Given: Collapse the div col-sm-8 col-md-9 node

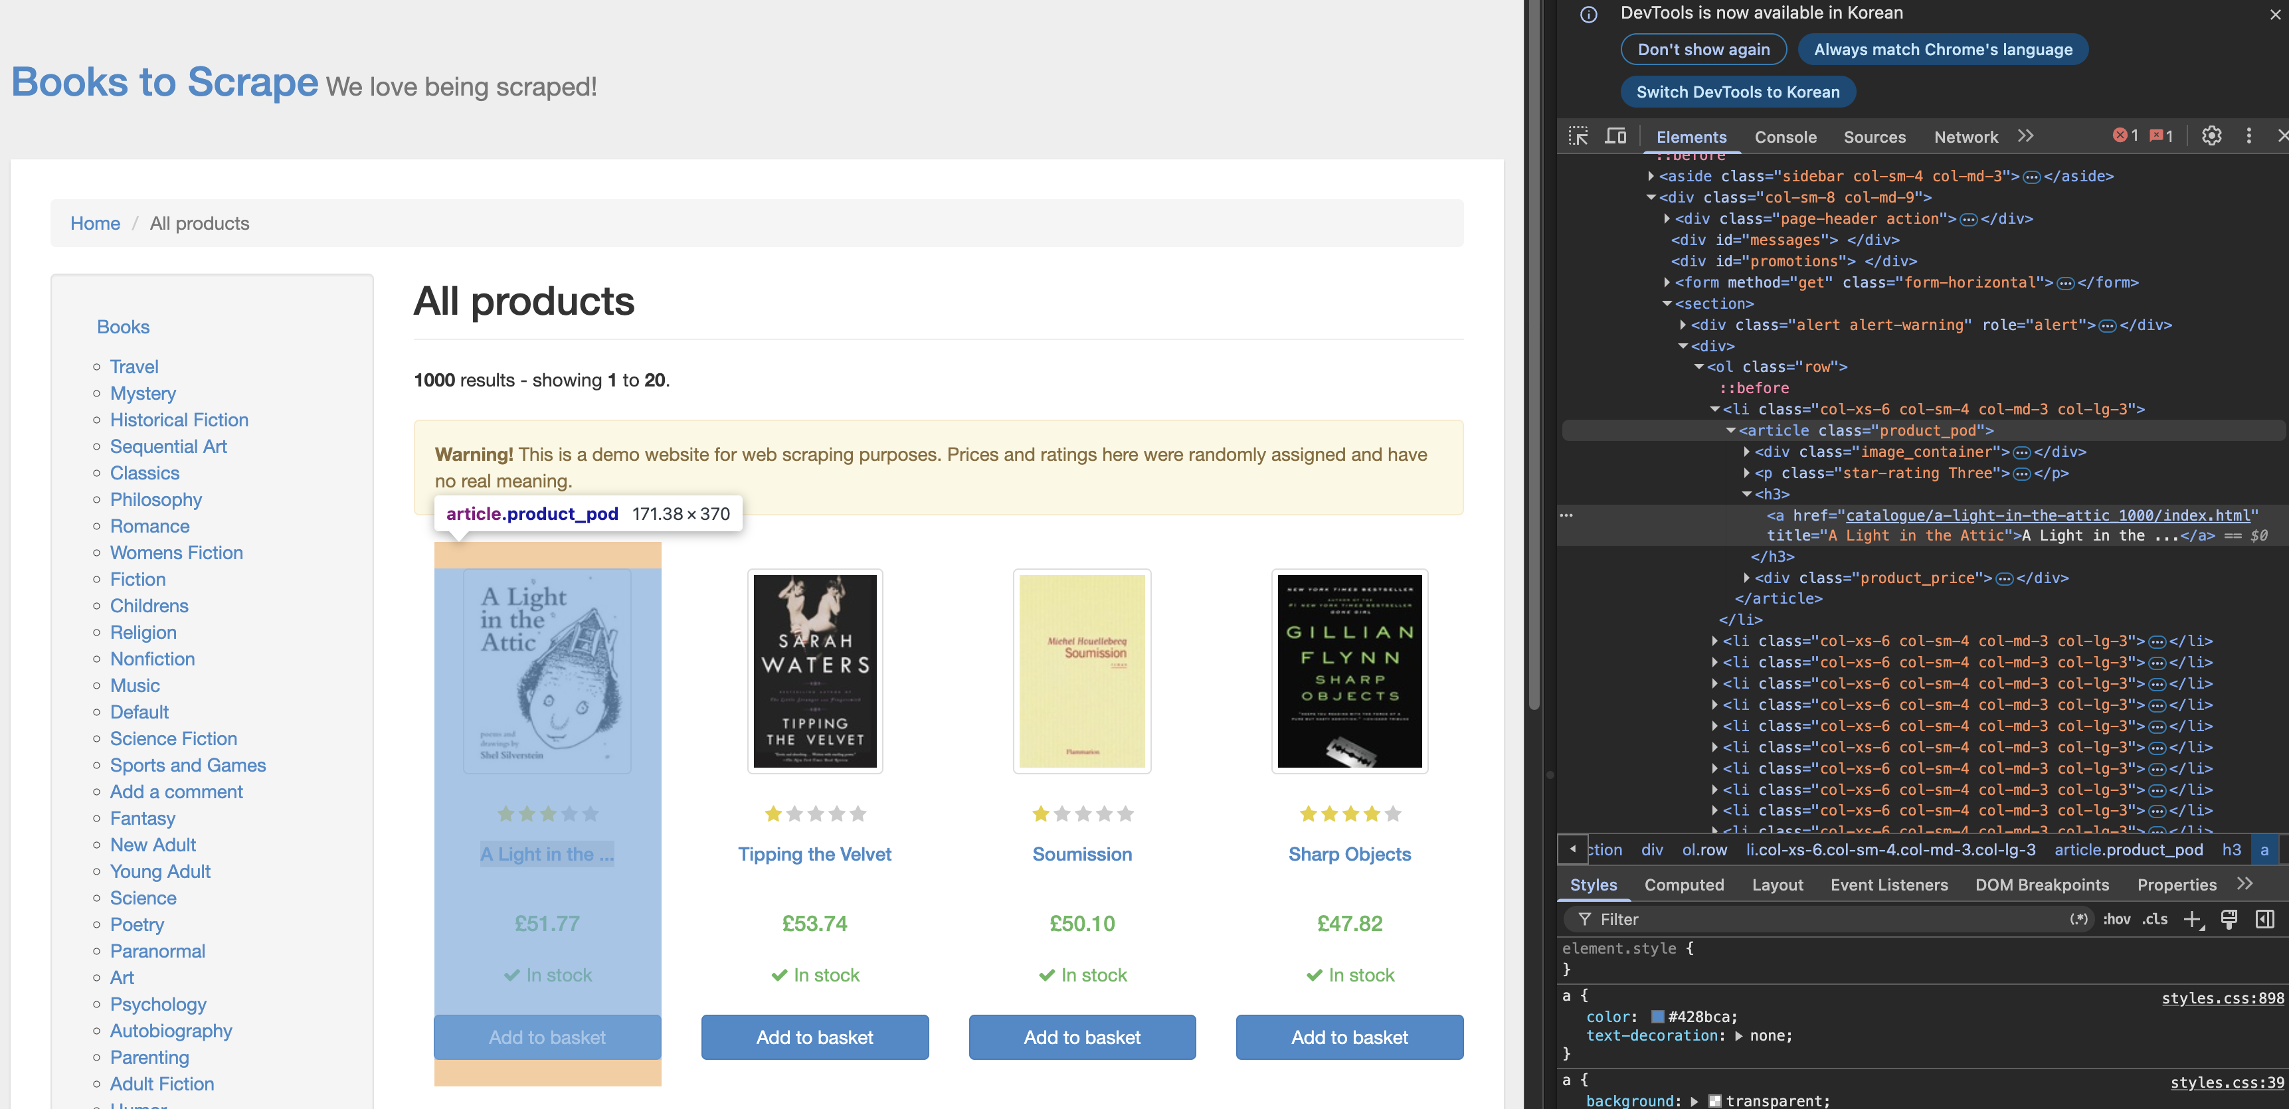Looking at the screenshot, I should click(1651, 197).
